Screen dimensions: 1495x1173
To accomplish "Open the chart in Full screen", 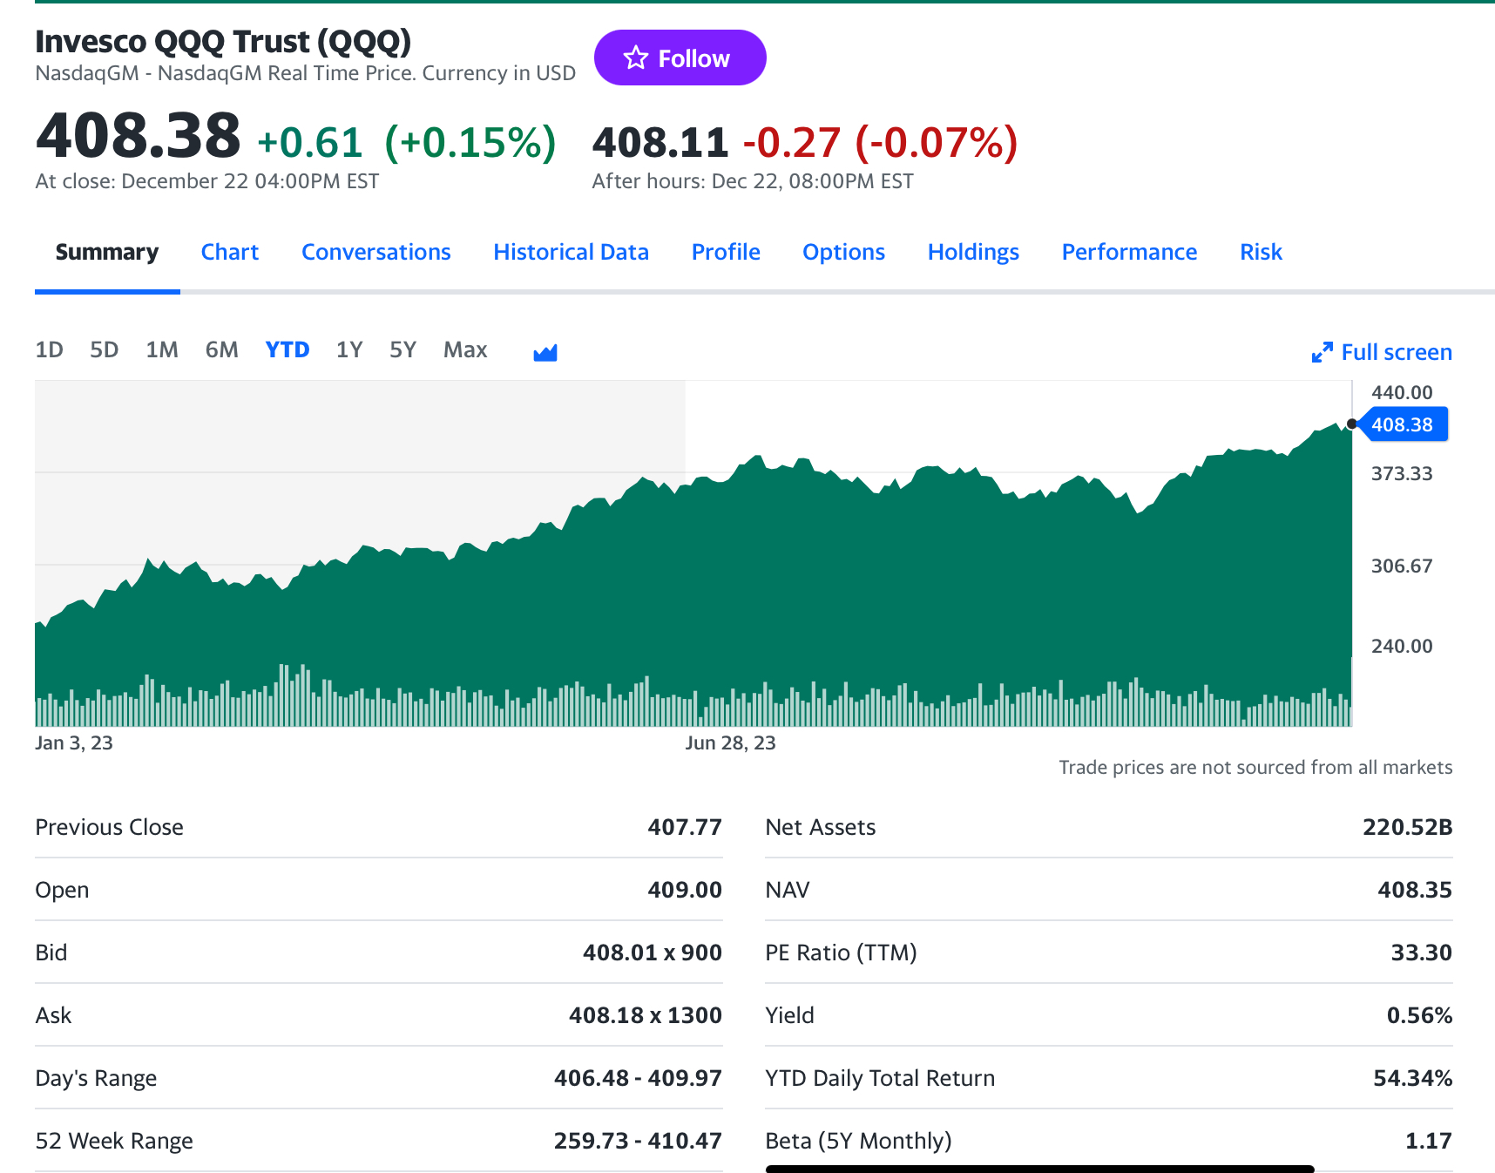I will (x=1382, y=352).
